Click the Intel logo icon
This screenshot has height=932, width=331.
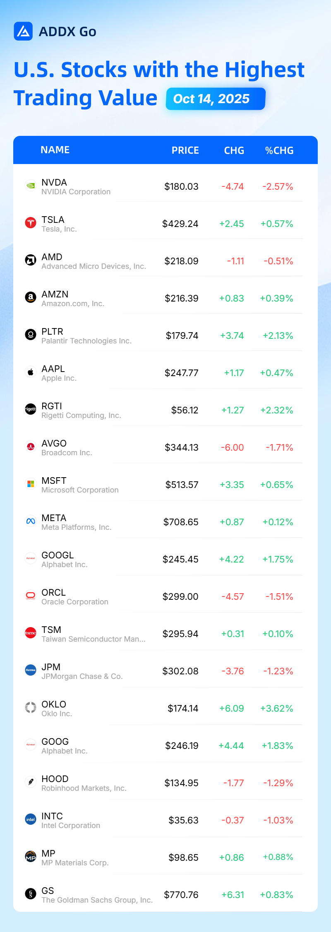[31, 819]
